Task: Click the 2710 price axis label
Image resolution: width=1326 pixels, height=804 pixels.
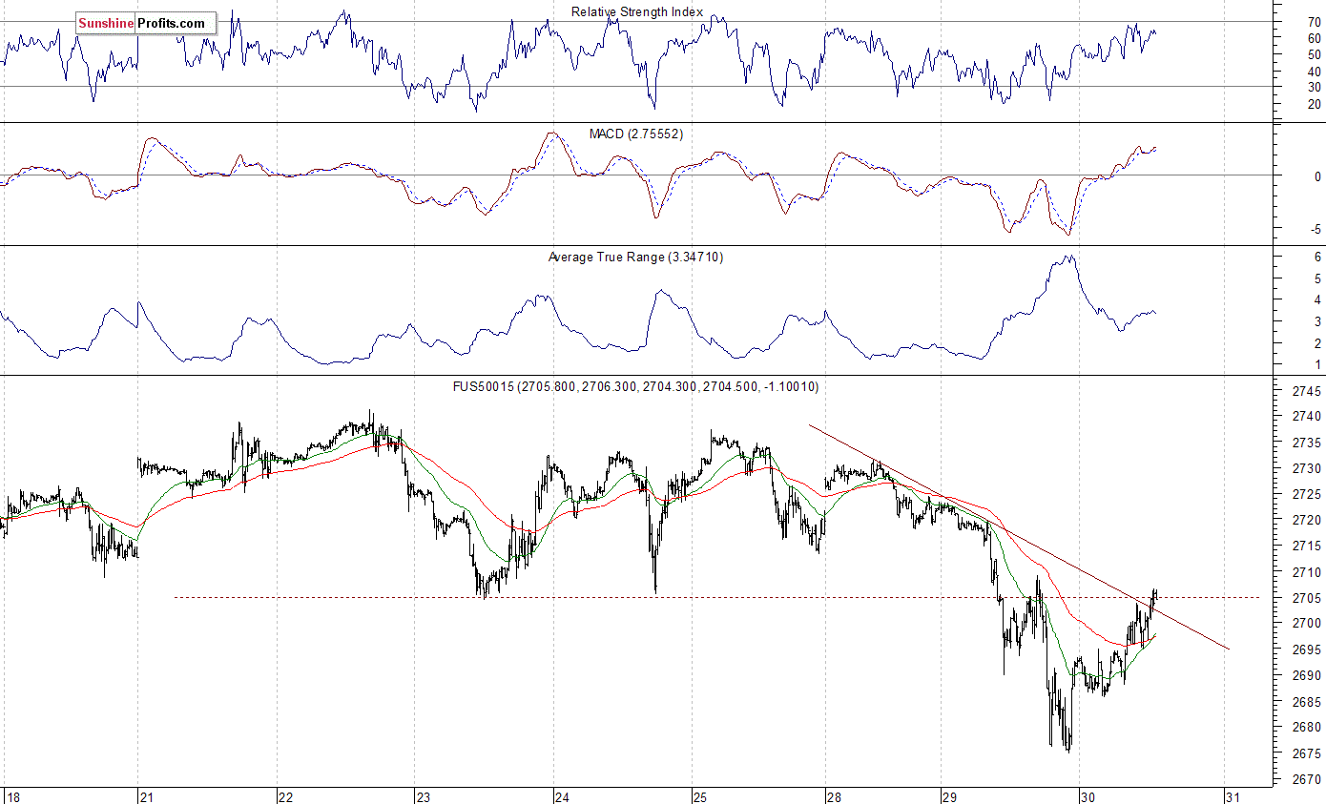Action: 1306,572
